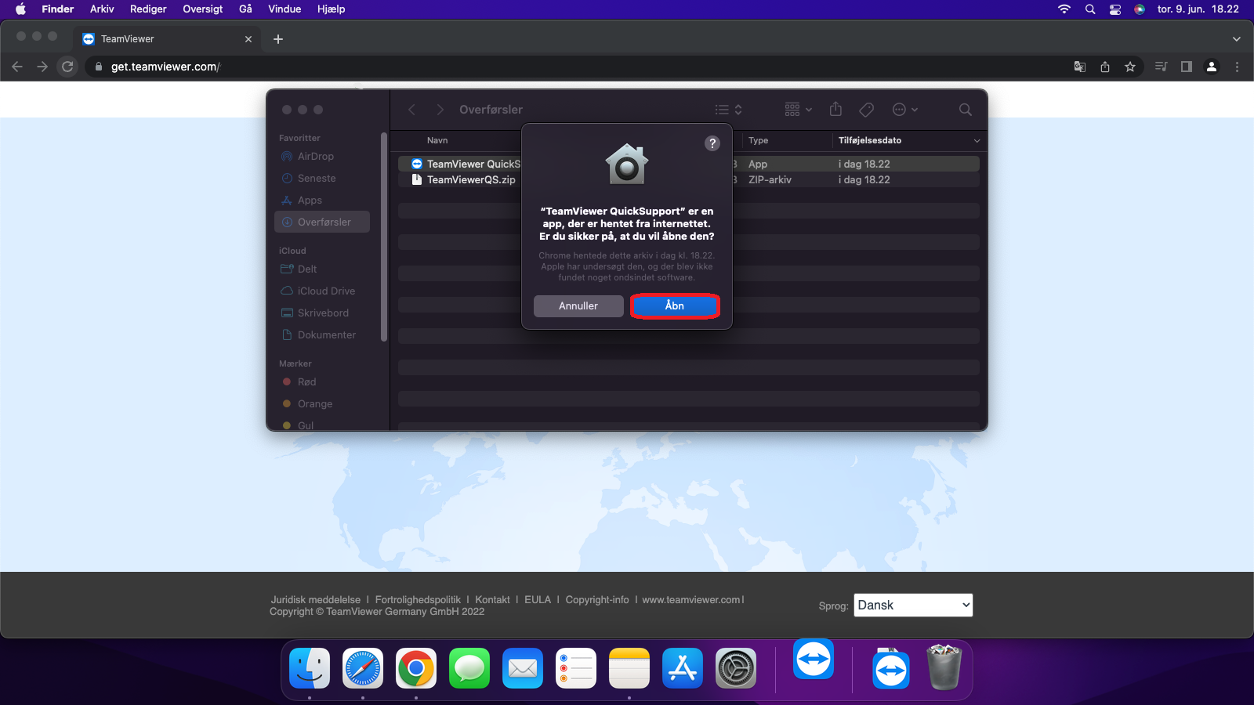Select Skrivebord in Finder sidebar
The height and width of the screenshot is (705, 1254).
click(322, 313)
